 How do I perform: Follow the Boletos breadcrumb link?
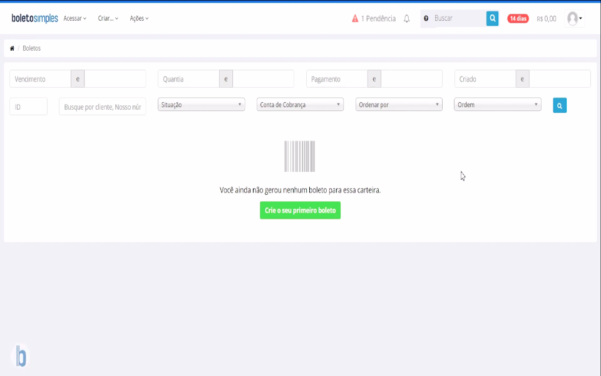click(31, 48)
